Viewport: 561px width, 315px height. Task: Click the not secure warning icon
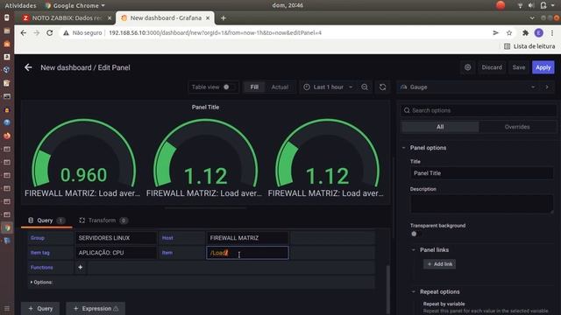(66, 33)
